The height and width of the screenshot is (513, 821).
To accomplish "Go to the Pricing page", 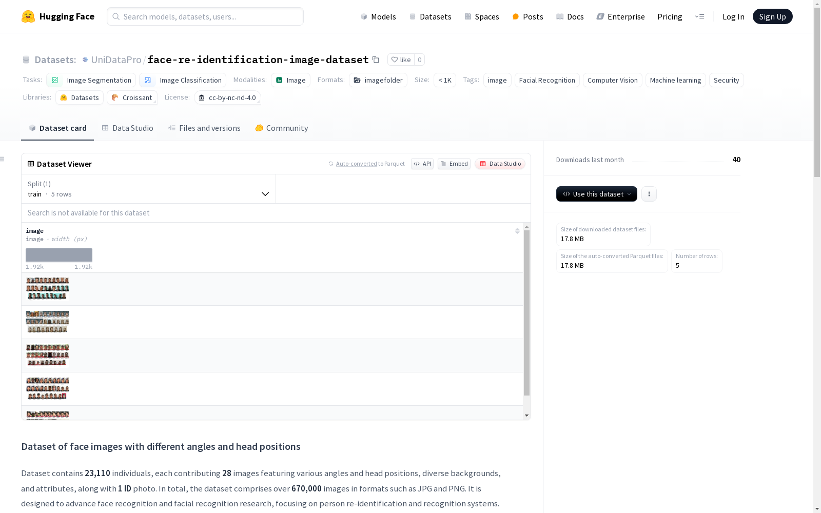I will click(670, 16).
